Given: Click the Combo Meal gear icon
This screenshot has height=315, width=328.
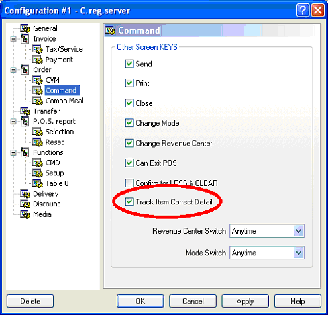Looking at the screenshot, I should (x=38, y=101).
